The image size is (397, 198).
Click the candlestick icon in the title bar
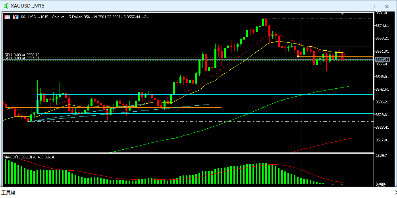click(x=6, y=6)
